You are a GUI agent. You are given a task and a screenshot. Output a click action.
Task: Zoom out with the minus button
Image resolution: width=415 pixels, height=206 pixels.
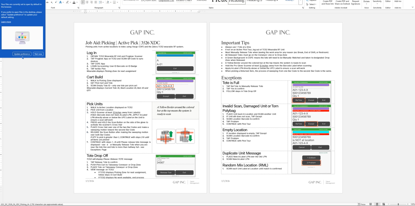(389, 204)
